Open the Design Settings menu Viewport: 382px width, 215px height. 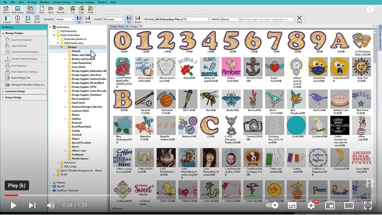pyautogui.click(x=62, y=2)
